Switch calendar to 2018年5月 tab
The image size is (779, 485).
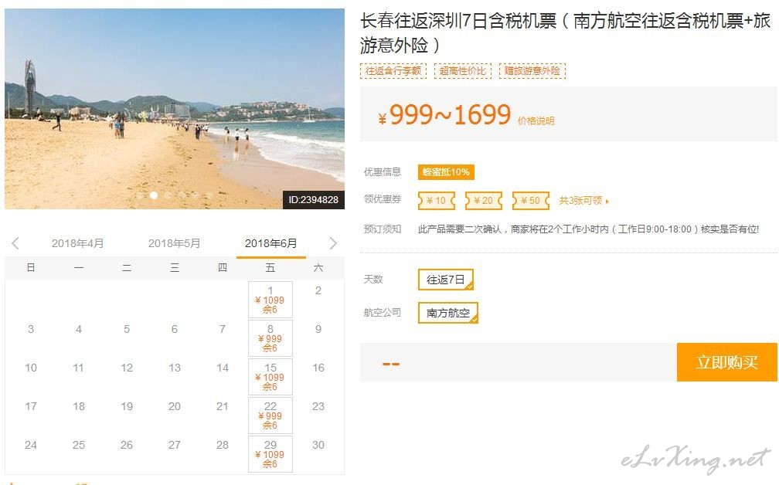click(174, 243)
